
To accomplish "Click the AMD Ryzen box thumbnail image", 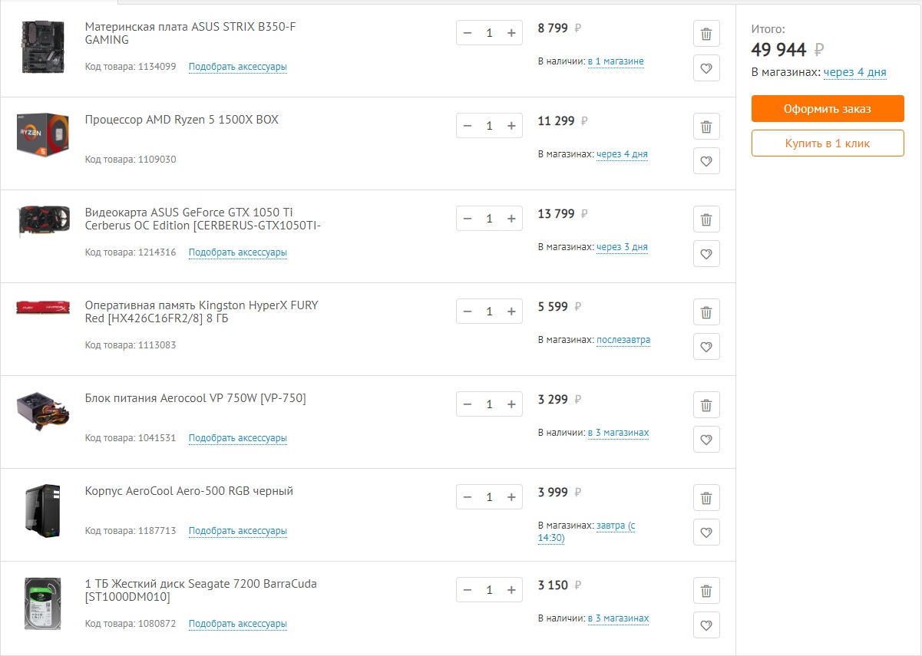I will click(43, 135).
